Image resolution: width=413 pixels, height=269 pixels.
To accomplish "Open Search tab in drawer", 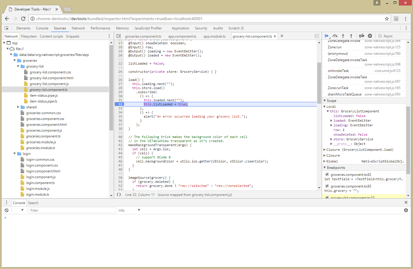I will 33,203.
